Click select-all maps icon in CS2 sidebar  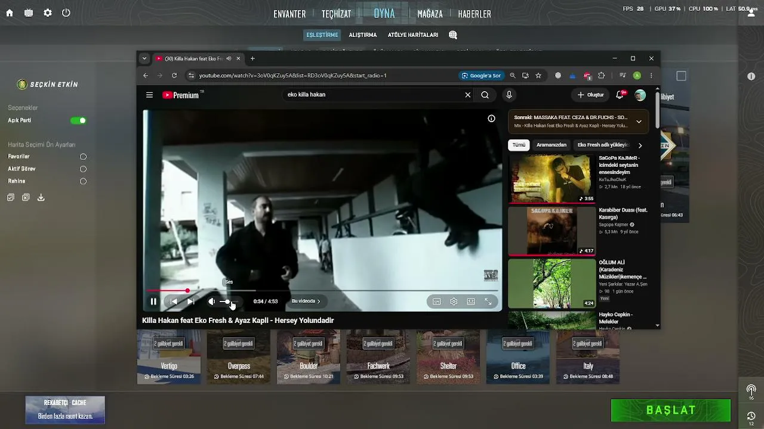coord(11,197)
